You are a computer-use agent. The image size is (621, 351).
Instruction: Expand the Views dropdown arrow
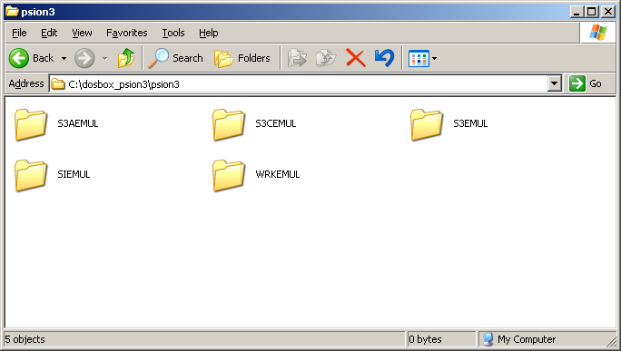click(x=435, y=59)
